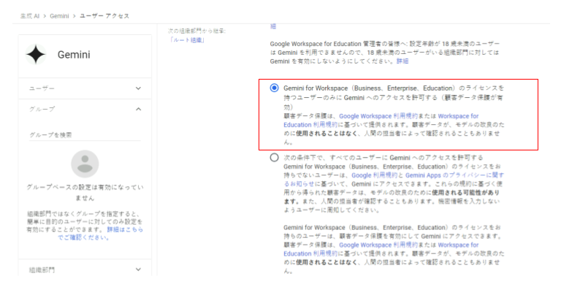Go to the Gemini breadcrumb
This screenshot has width=561, height=295.
point(59,16)
